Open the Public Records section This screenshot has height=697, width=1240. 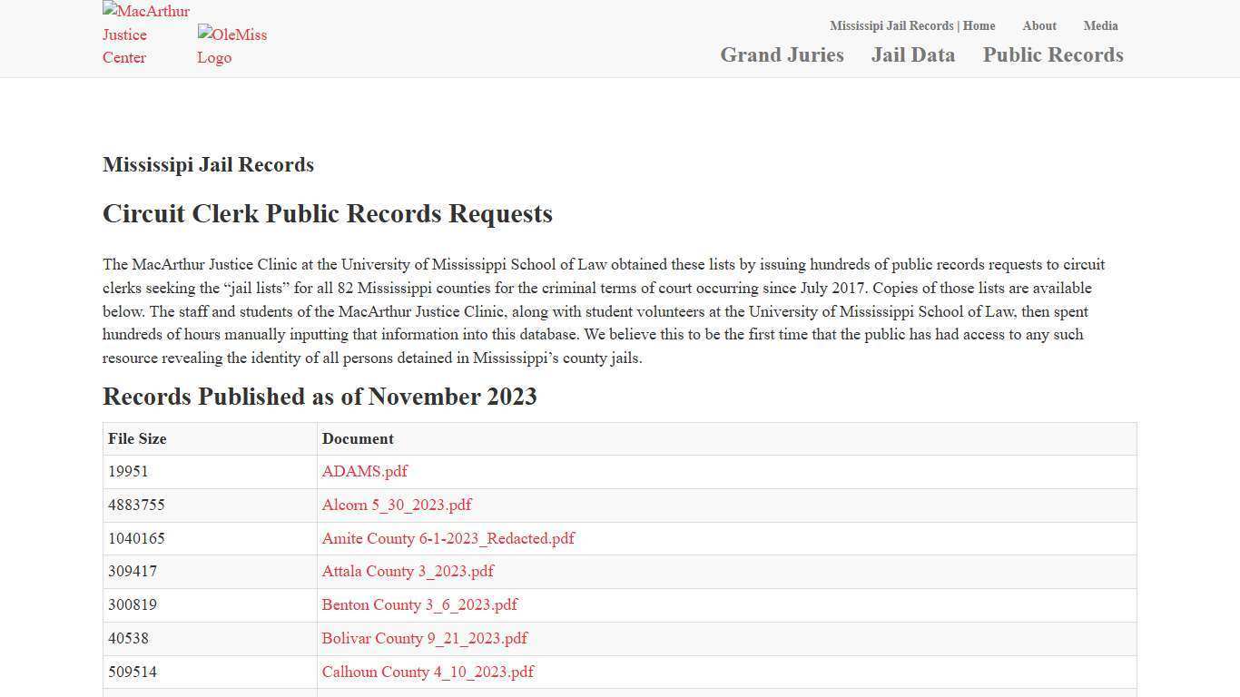tap(1053, 54)
